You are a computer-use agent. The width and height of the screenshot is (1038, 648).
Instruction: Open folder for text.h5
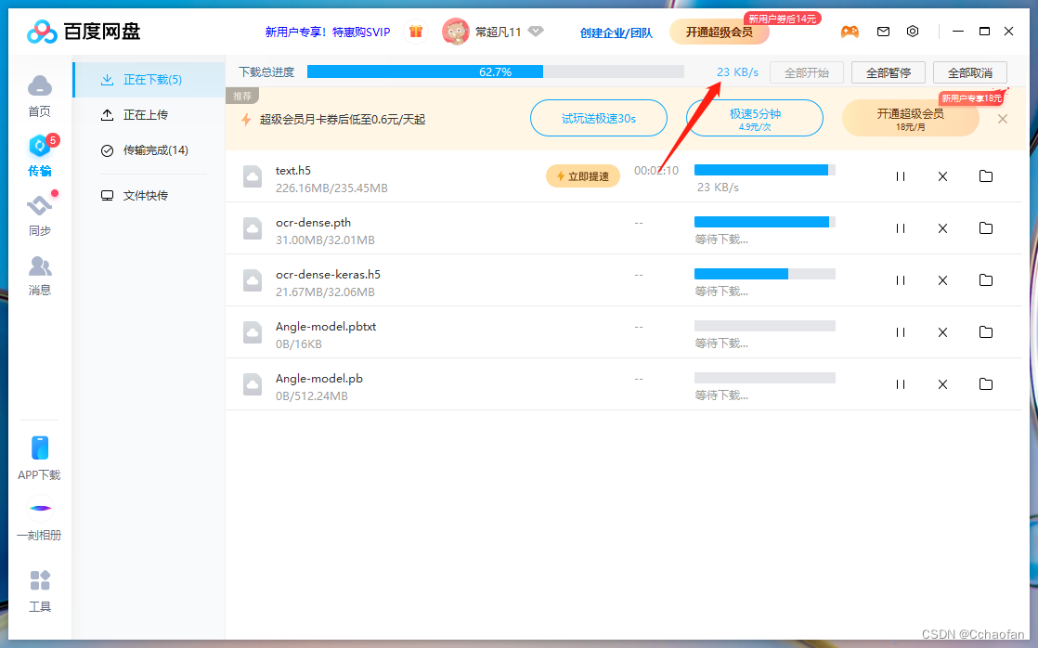986,176
